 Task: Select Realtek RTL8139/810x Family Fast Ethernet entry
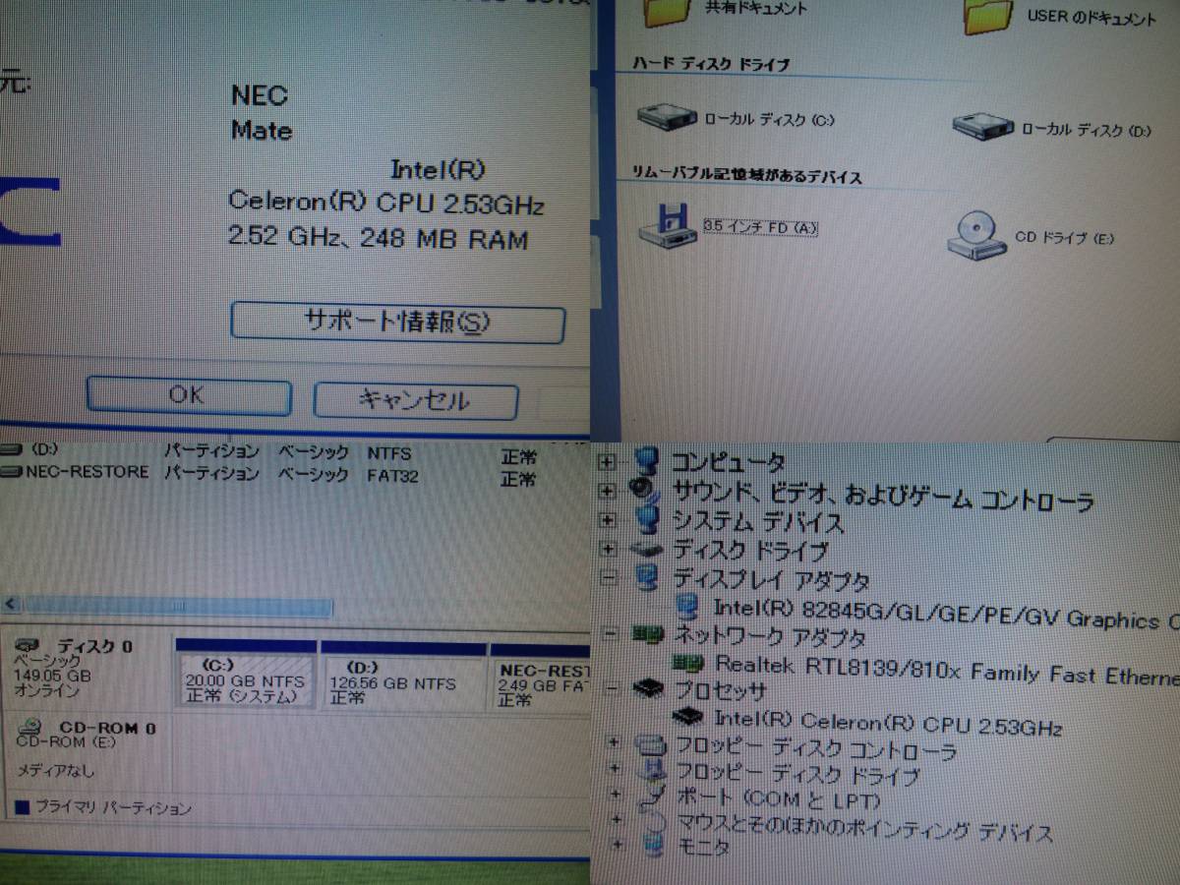tap(946, 672)
